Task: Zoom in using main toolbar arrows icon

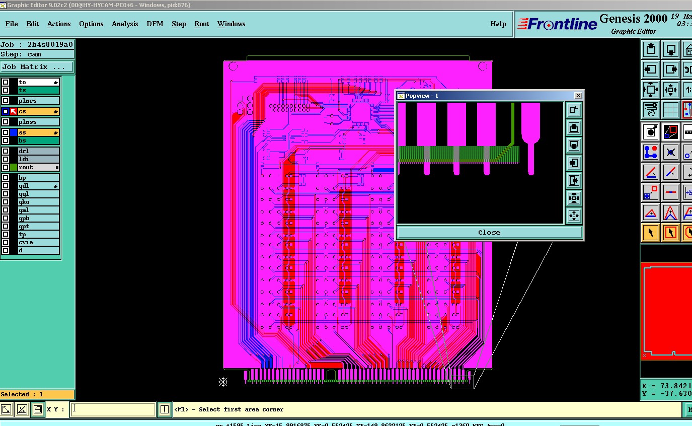Action: 651,90
